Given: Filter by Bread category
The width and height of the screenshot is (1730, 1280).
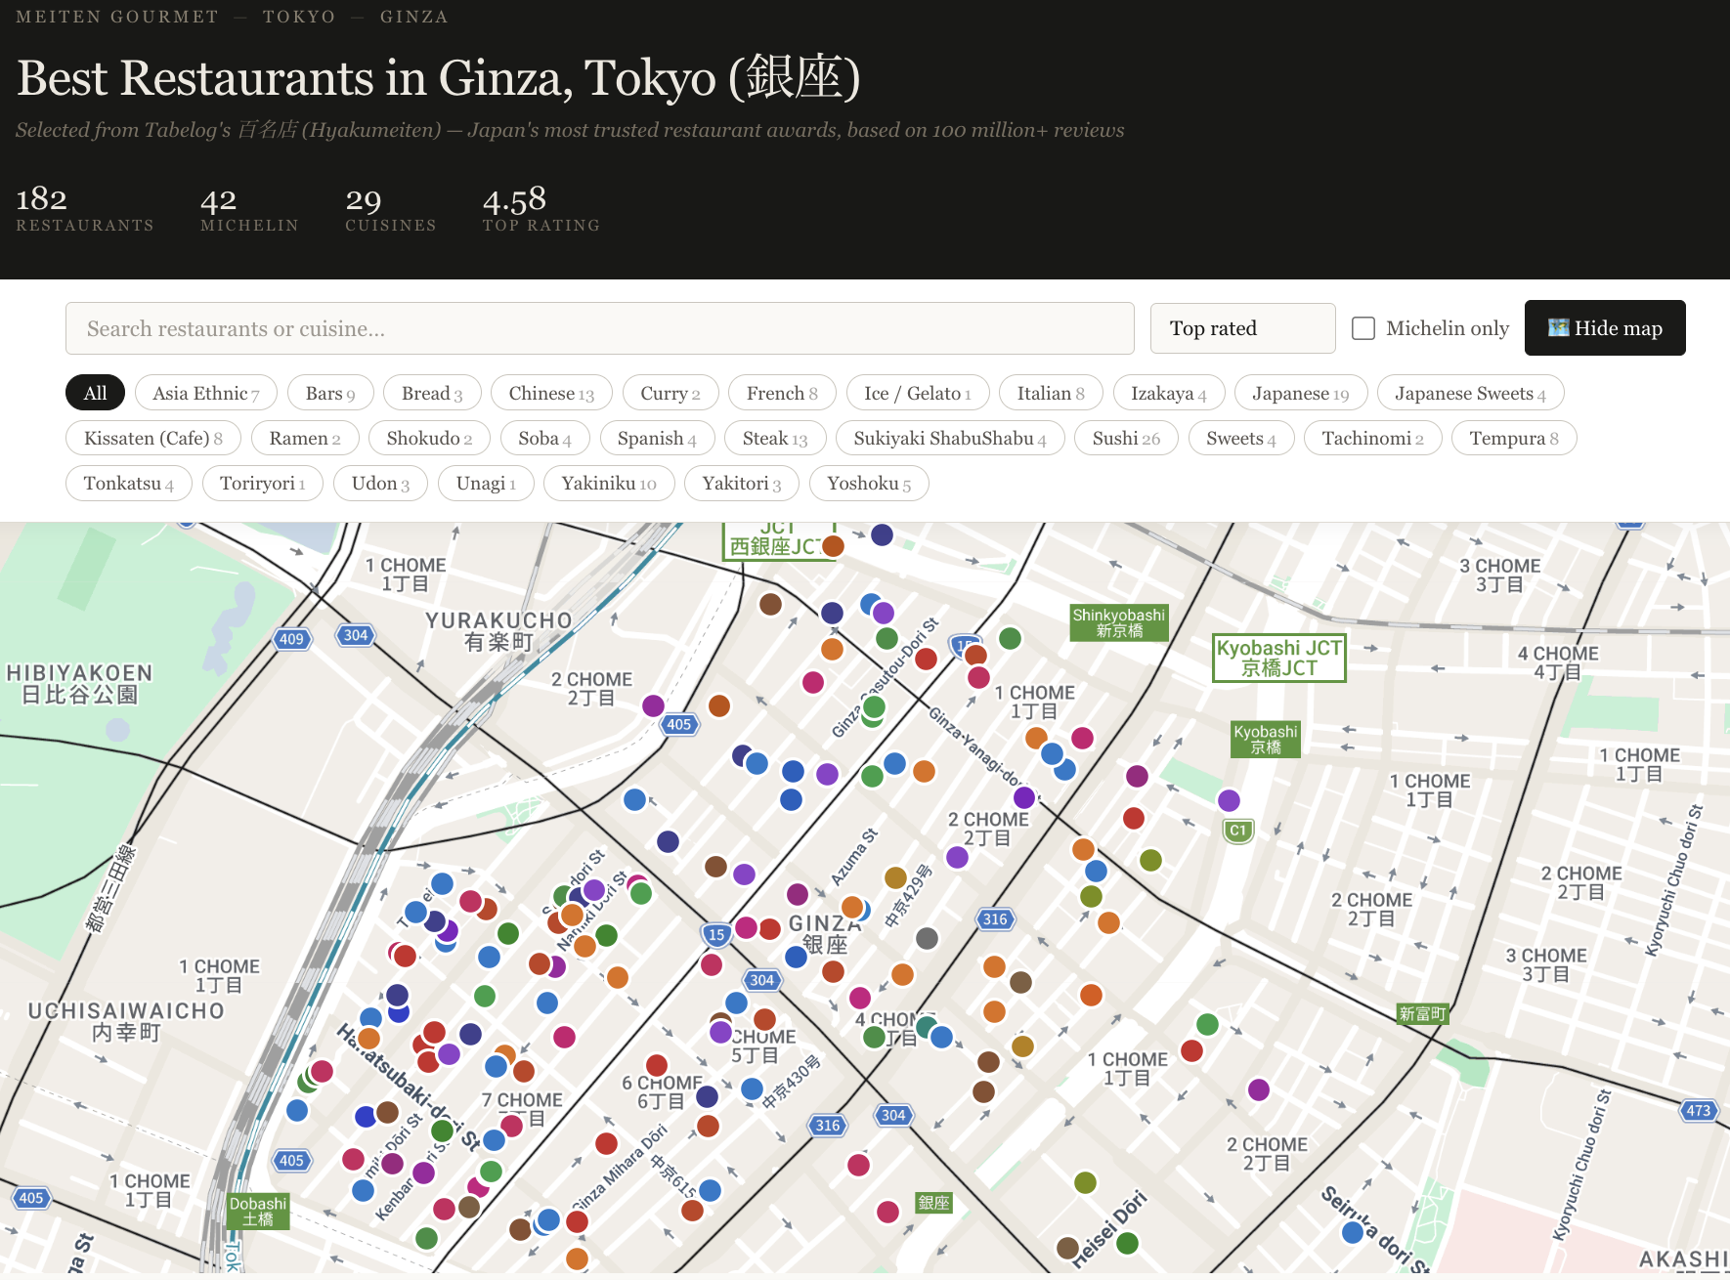Looking at the screenshot, I should click(x=432, y=393).
